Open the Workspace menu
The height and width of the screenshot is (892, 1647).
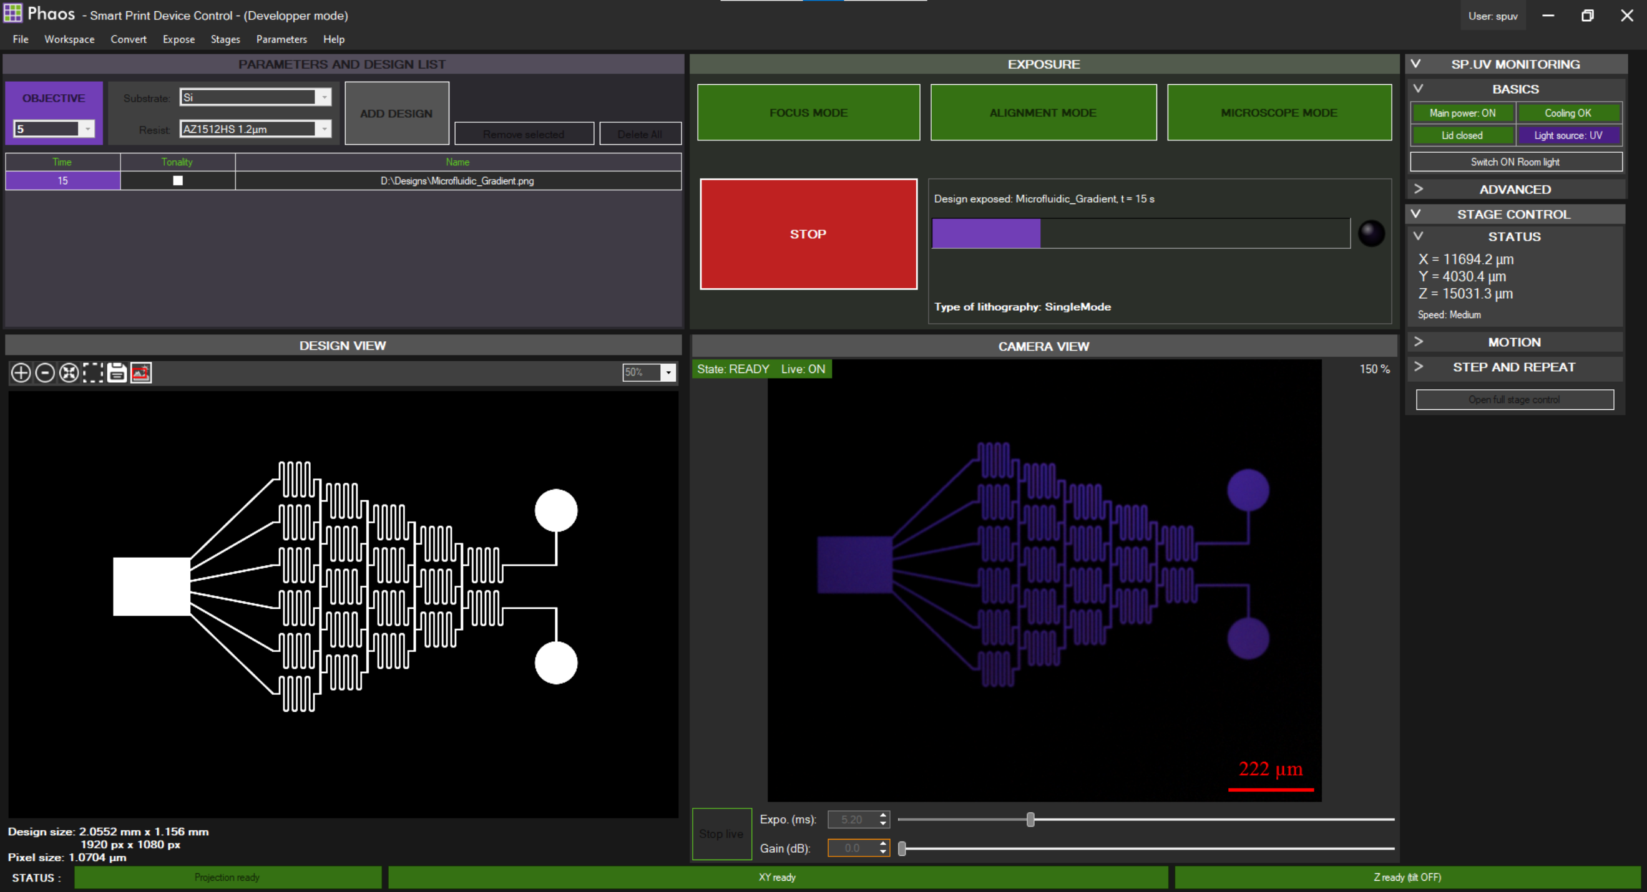click(x=69, y=40)
